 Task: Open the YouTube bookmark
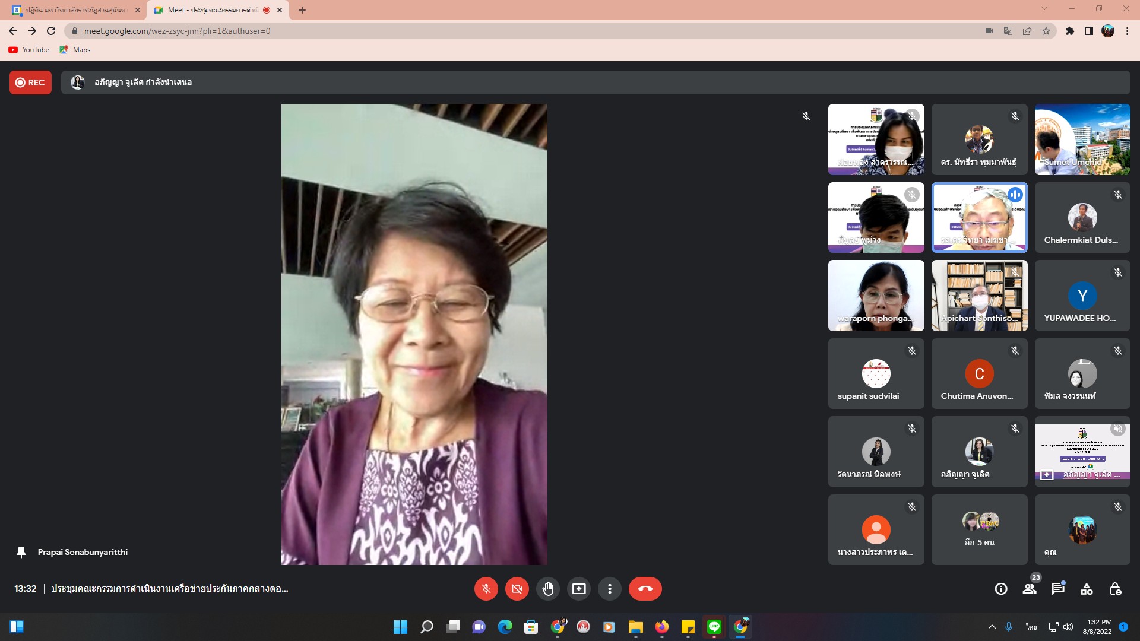click(x=29, y=50)
